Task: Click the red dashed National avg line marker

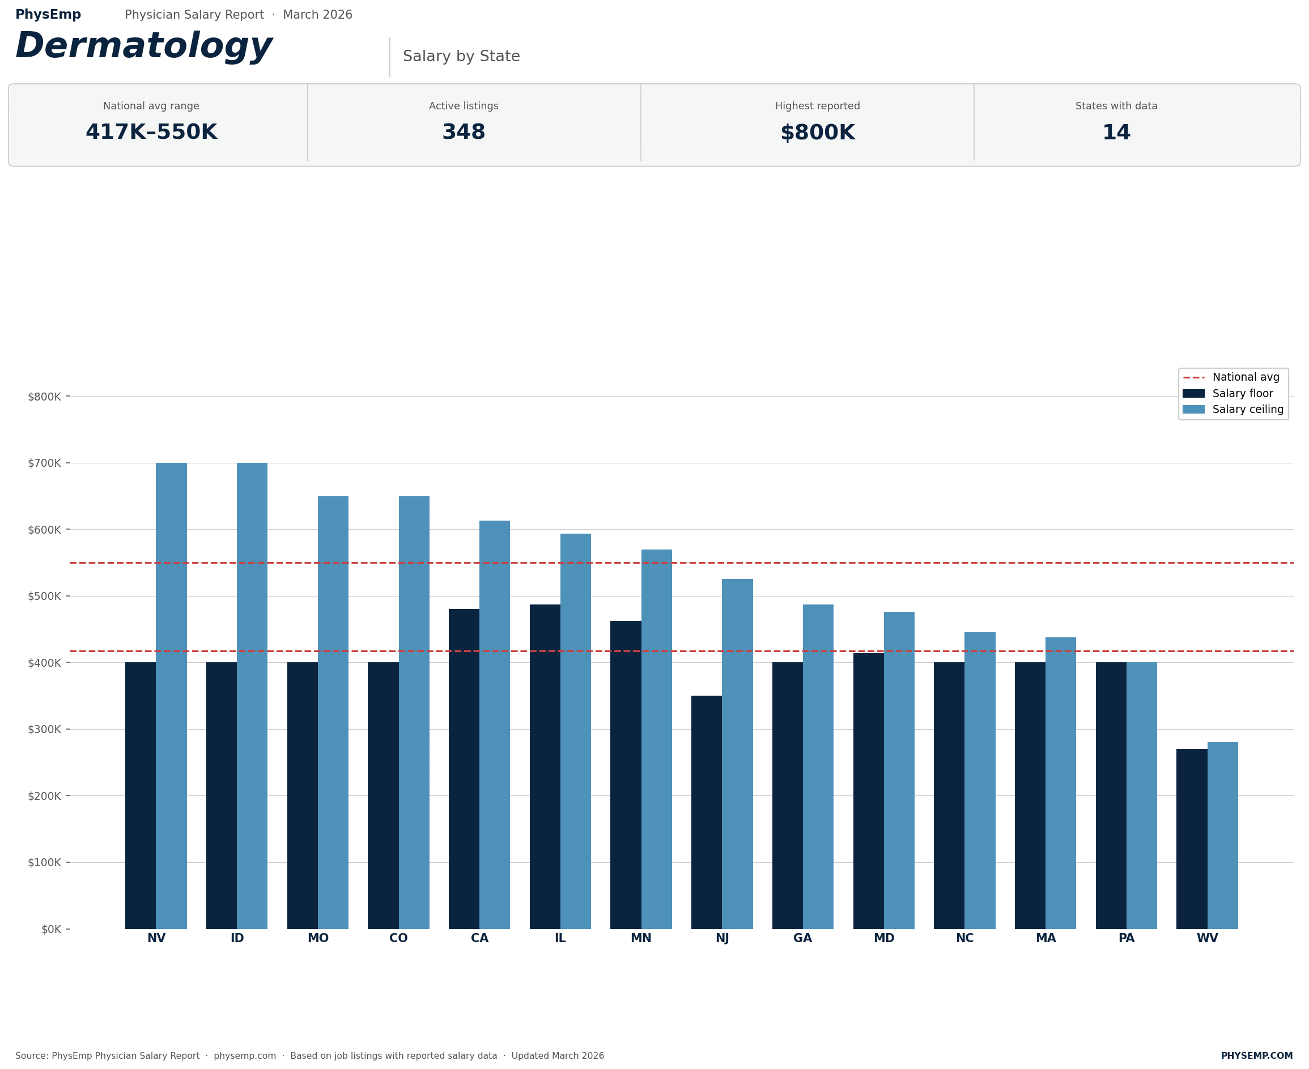Action: (x=1195, y=377)
